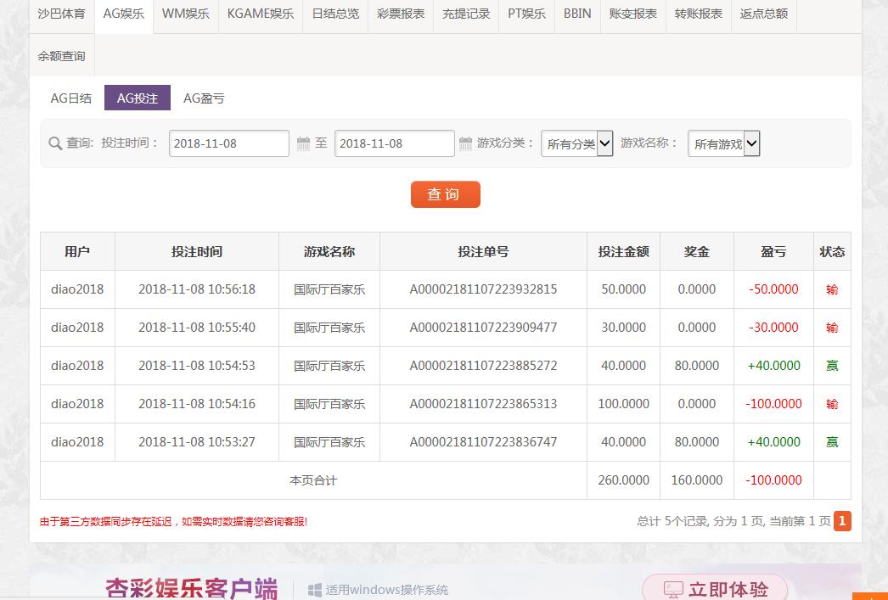Click bet time 2018-11-08 10:54:53
This screenshot has width=888, height=600.
click(196, 366)
